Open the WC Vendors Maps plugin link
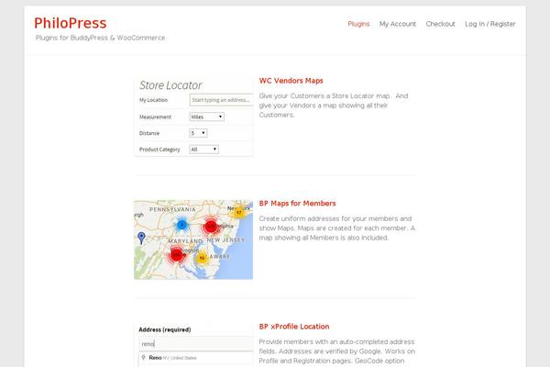 pos(291,81)
